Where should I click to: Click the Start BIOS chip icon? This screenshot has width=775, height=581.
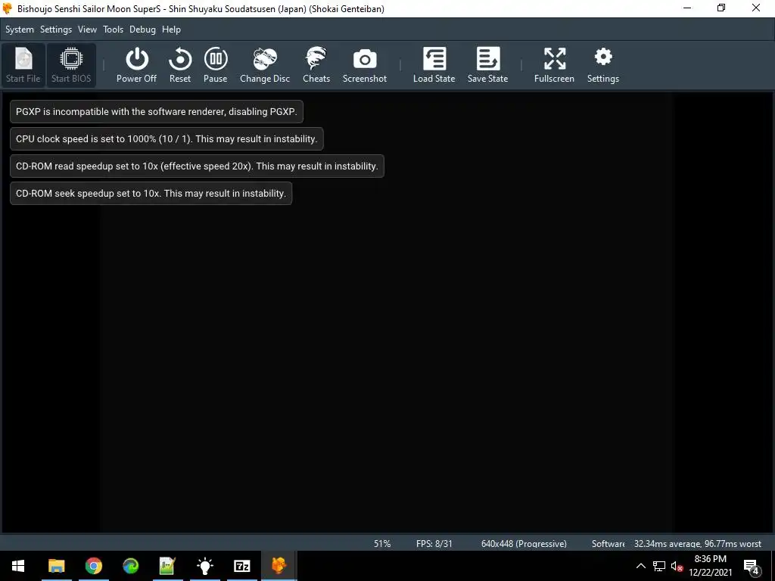tap(71, 65)
